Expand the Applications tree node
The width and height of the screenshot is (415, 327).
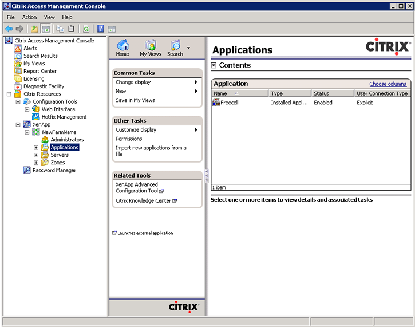[x=36, y=148]
